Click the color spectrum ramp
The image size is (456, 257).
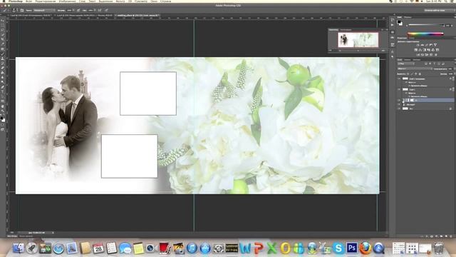click(425, 34)
